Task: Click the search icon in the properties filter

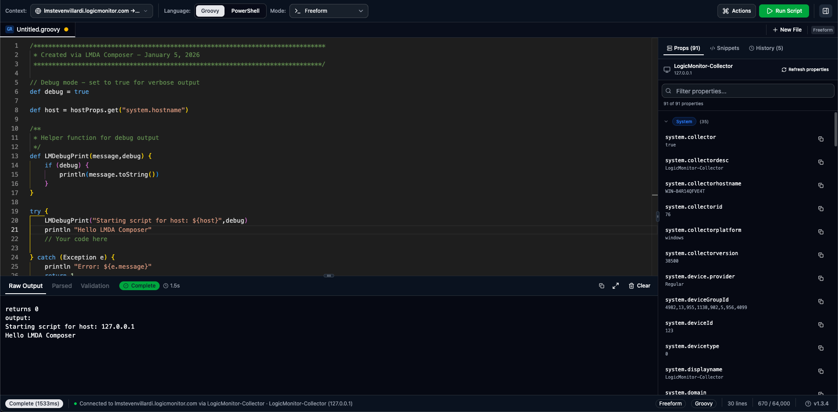Action: click(x=668, y=91)
